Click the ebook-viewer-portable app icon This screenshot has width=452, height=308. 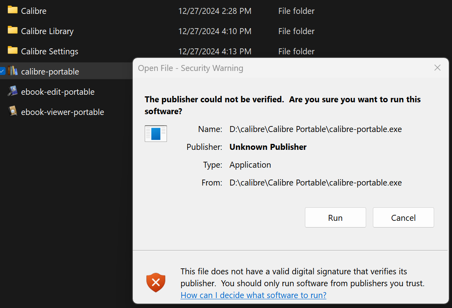12,111
